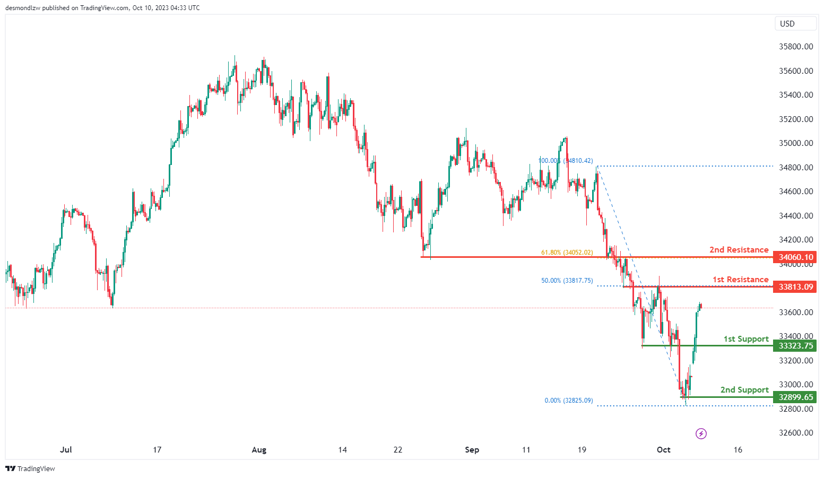Click the TradingView logo at bottom left

pyautogui.click(x=30, y=469)
